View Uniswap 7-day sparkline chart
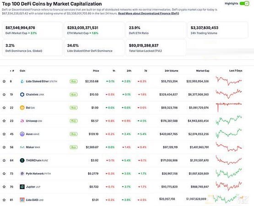 tap(229, 120)
